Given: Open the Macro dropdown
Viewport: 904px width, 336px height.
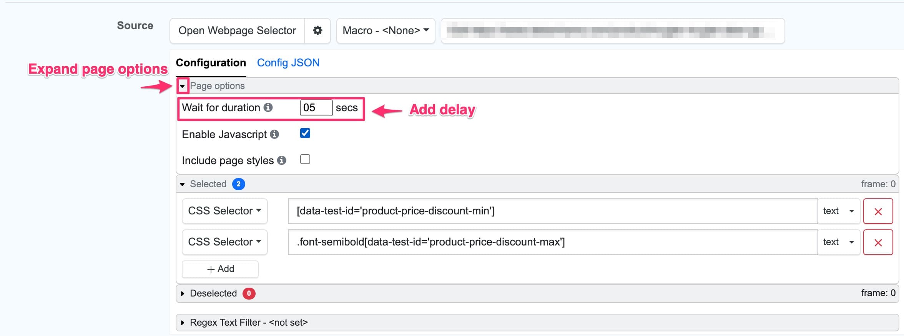Looking at the screenshot, I should [x=385, y=31].
